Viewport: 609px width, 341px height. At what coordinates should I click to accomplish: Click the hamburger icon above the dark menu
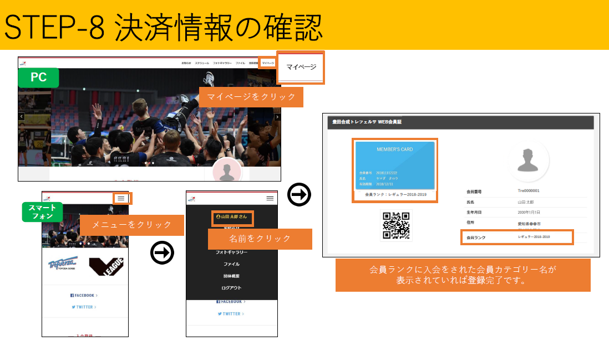coord(270,198)
